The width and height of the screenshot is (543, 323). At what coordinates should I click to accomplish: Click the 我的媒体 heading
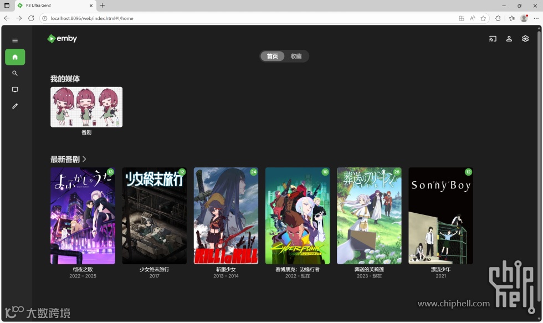65,79
